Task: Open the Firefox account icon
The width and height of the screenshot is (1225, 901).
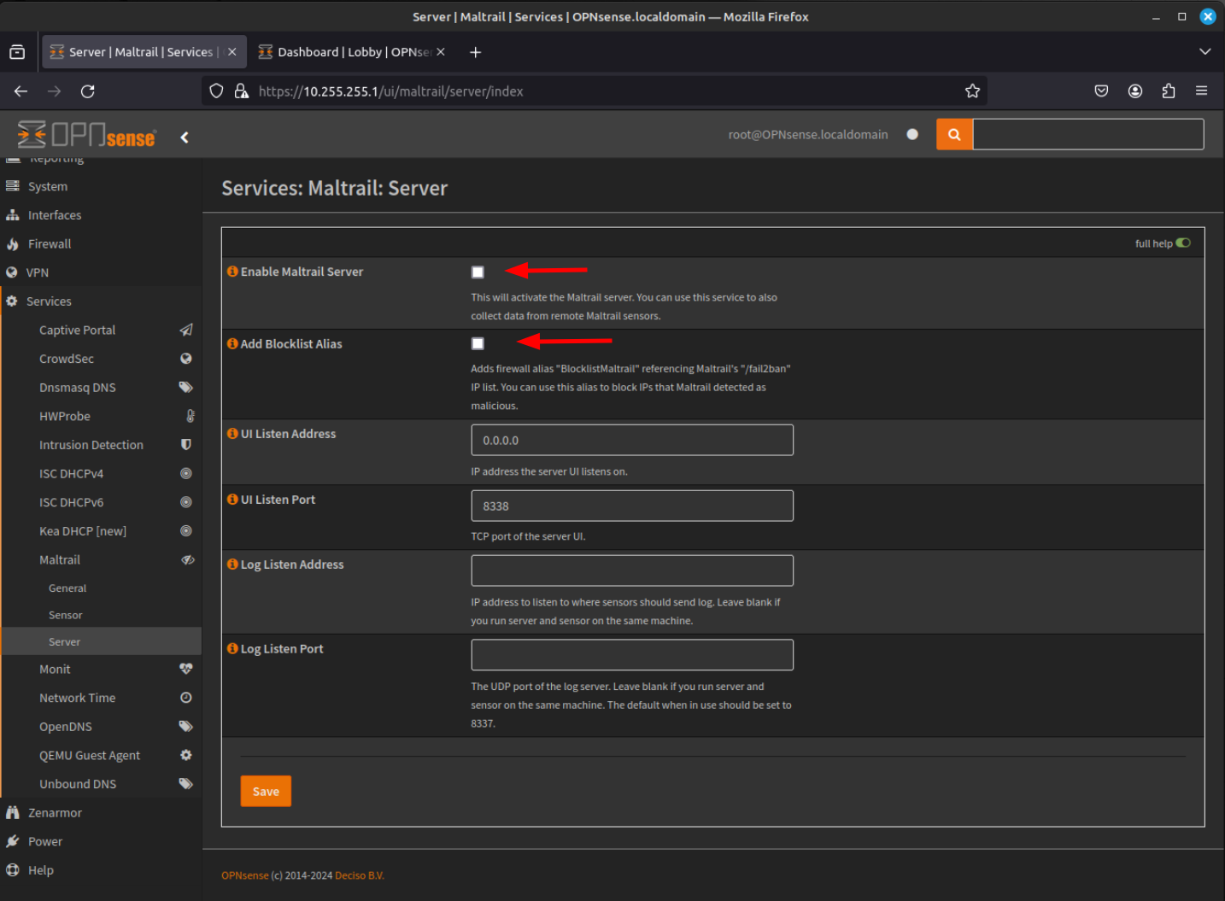Action: (1135, 91)
